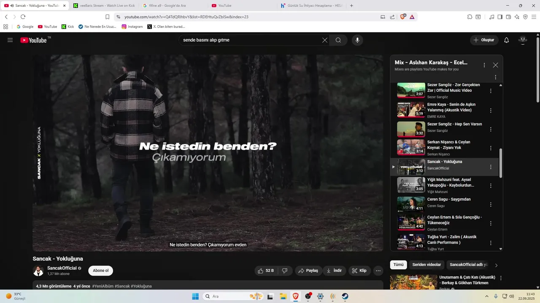
Task: Switch to Günlük Su İhtiyacı Hesaplama tab
Action: (312, 5)
